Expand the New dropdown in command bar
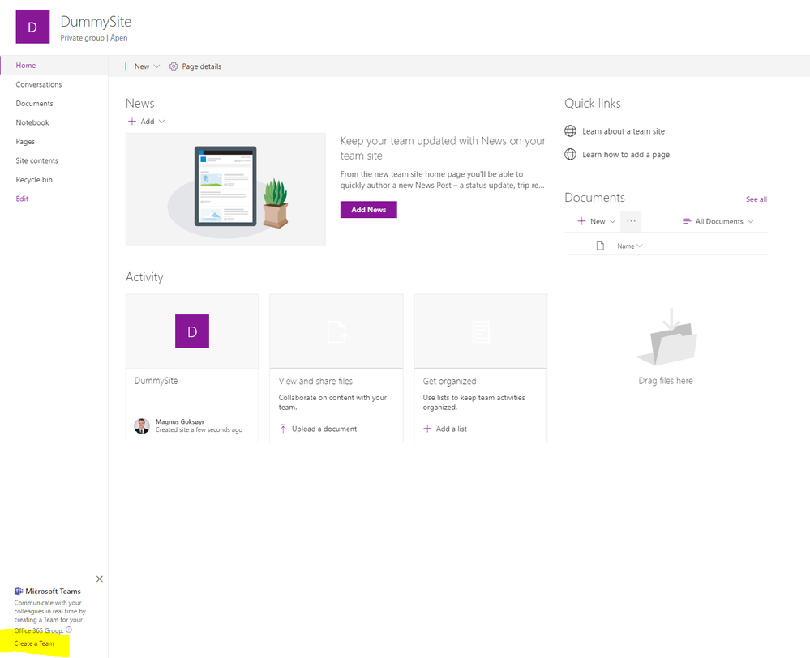Viewport: 810px width, 658px height. click(157, 66)
